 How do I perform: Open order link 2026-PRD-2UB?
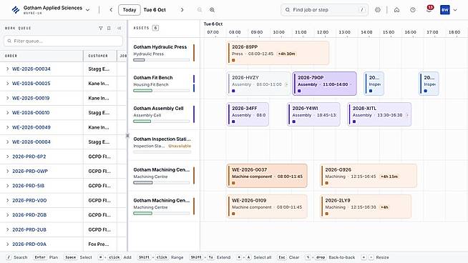point(29,229)
